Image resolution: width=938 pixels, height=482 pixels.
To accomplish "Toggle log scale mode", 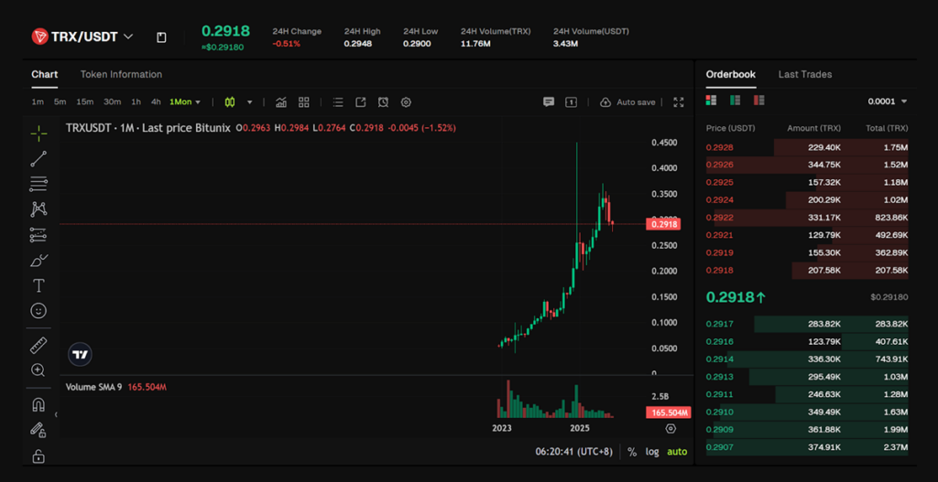I will pos(652,452).
